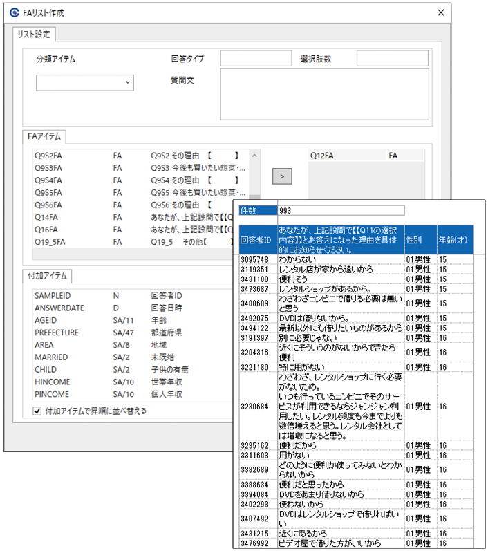Open the 分類アイテム dropdown
Screen dimensions: 488x551
pyautogui.click(x=84, y=82)
